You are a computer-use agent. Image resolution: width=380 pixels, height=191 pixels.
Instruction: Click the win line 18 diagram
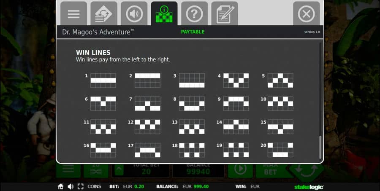point(192,150)
